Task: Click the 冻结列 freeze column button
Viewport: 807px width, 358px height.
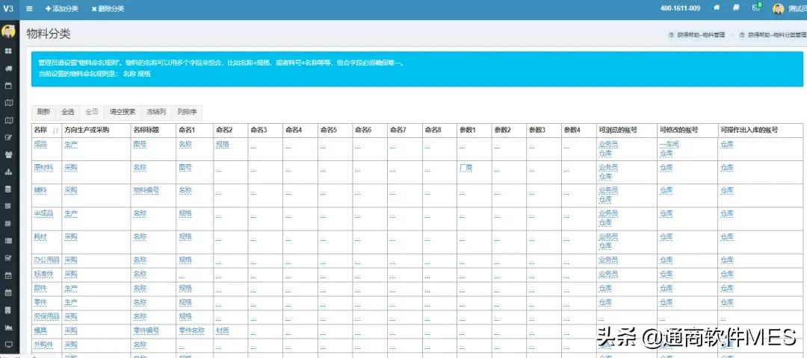Action: pyautogui.click(x=156, y=111)
